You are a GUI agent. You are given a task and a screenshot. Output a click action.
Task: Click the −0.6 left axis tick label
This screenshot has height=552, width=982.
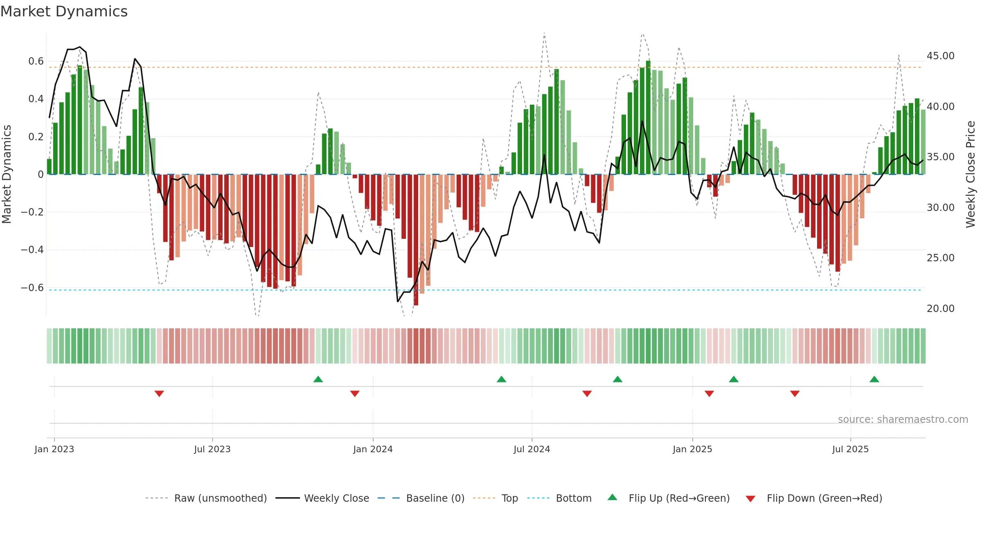coord(32,287)
